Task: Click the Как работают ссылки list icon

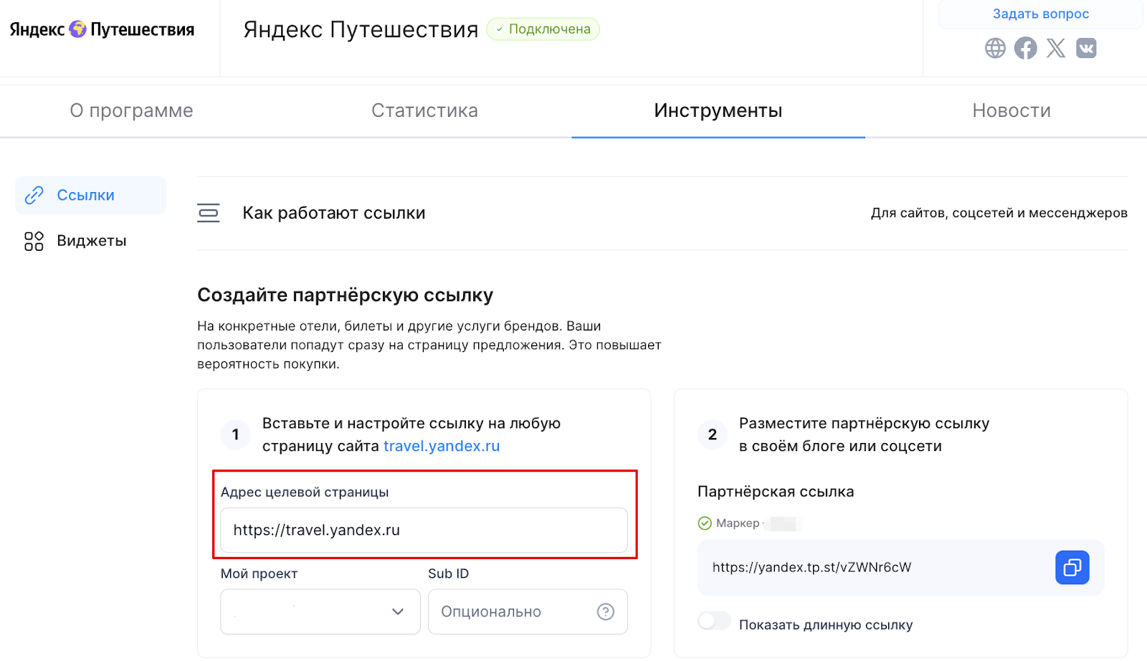Action: pyautogui.click(x=209, y=213)
